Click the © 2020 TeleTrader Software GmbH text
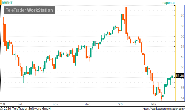 click(x=25, y=109)
